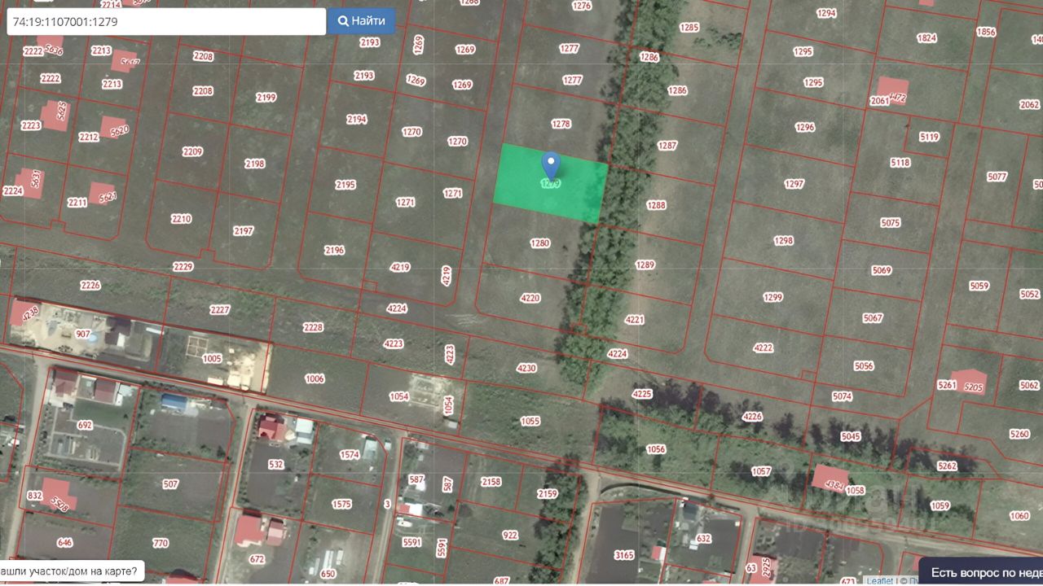The height and width of the screenshot is (586, 1043).
Task: Select parcel label 5069
Action: tap(882, 270)
